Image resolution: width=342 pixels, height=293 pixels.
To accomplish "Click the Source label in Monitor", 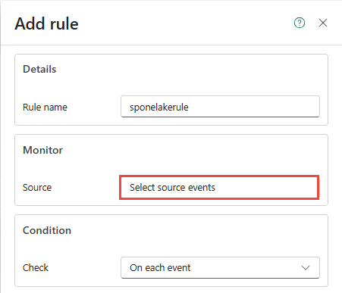I will (37, 188).
